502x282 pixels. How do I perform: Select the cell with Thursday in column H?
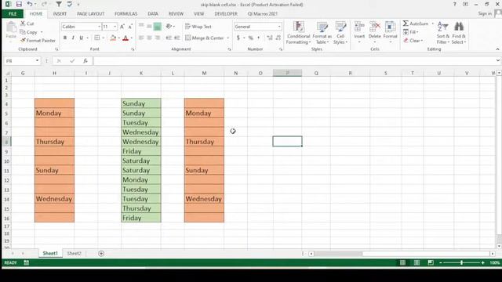[x=54, y=142]
